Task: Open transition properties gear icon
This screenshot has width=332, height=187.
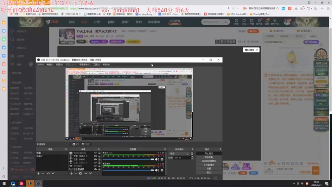Action: point(192,153)
